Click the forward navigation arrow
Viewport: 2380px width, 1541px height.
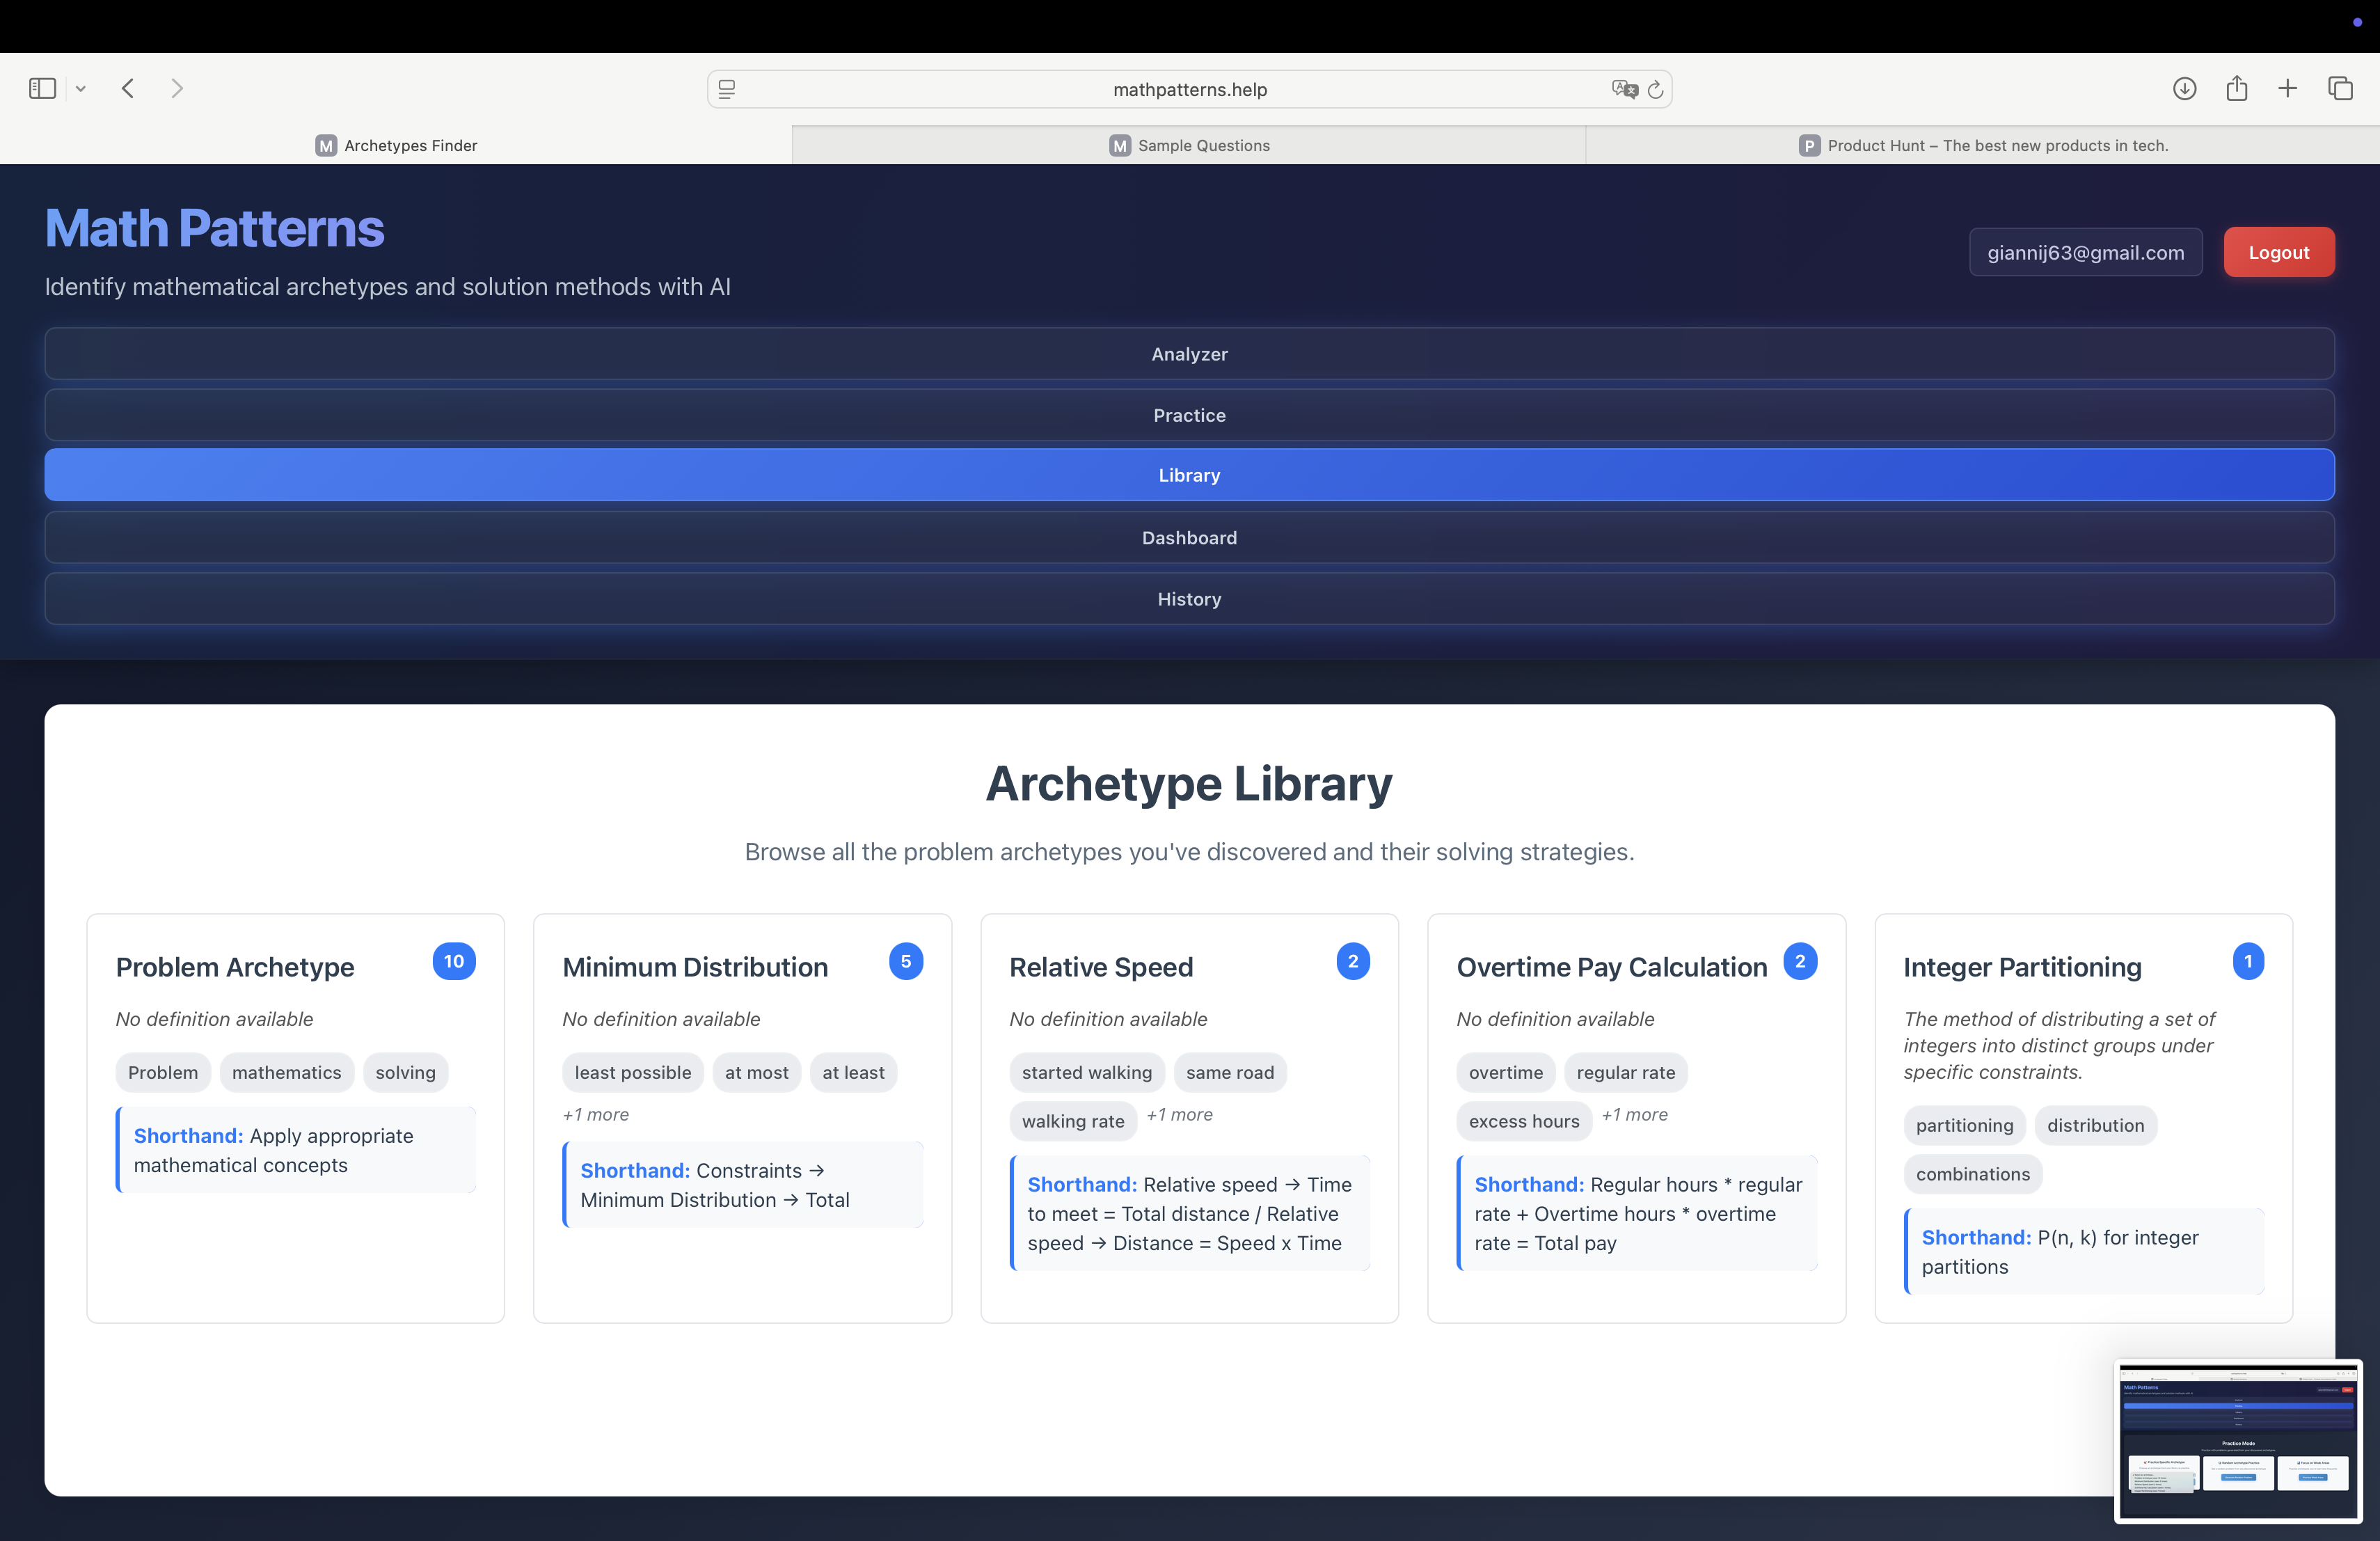coord(177,88)
